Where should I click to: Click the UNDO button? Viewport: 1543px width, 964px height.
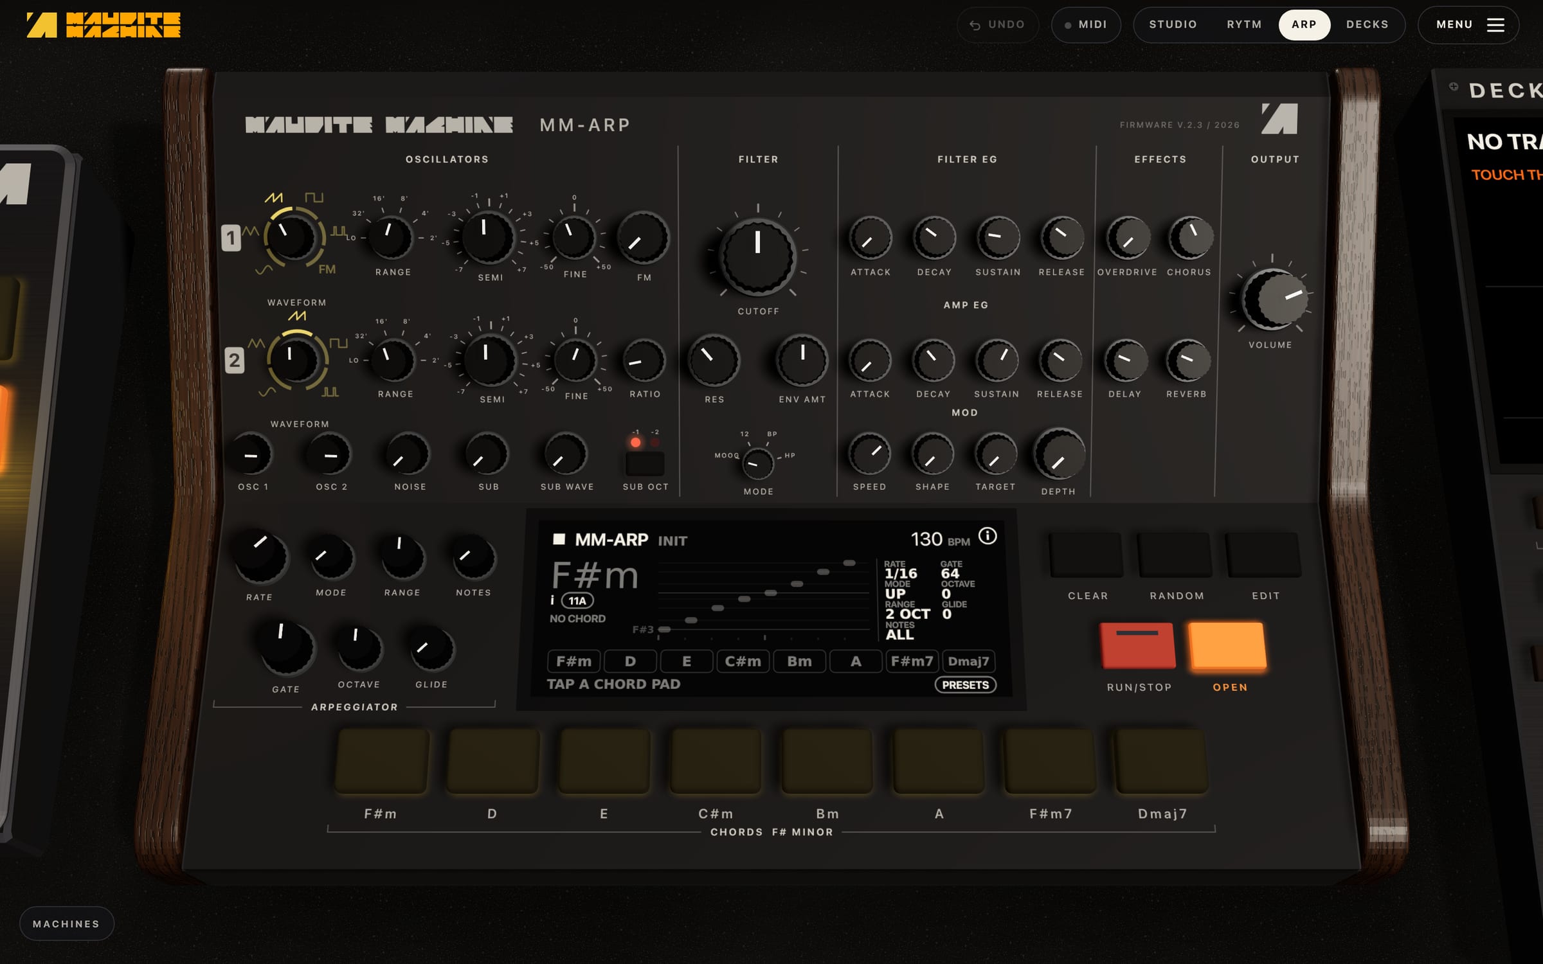click(x=998, y=24)
